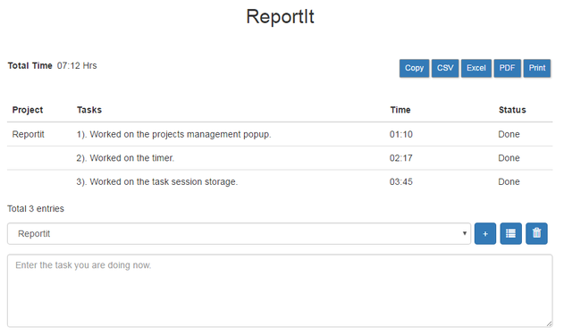The image size is (572, 335).
Task: Select task 'Worked on the task session storage'
Action: click(x=157, y=181)
